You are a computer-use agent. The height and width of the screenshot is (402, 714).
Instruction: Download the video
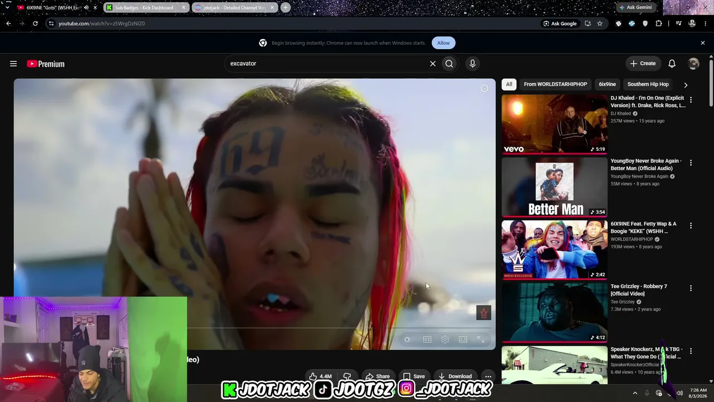coord(455,376)
